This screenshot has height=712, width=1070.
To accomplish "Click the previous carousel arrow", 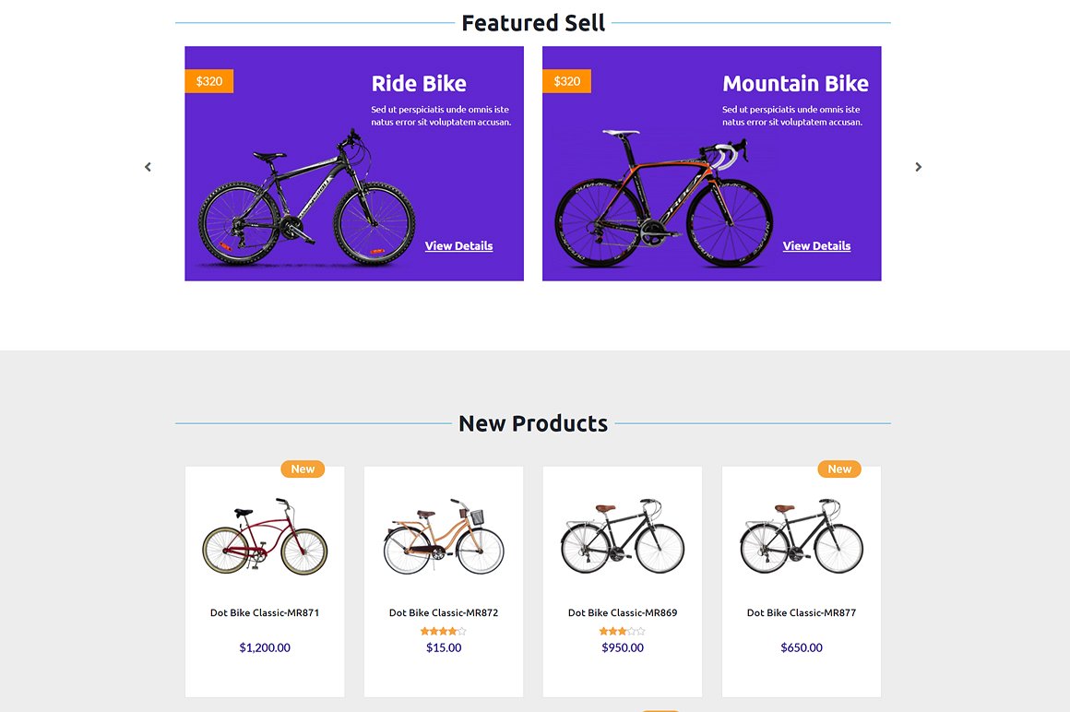I will click(148, 167).
